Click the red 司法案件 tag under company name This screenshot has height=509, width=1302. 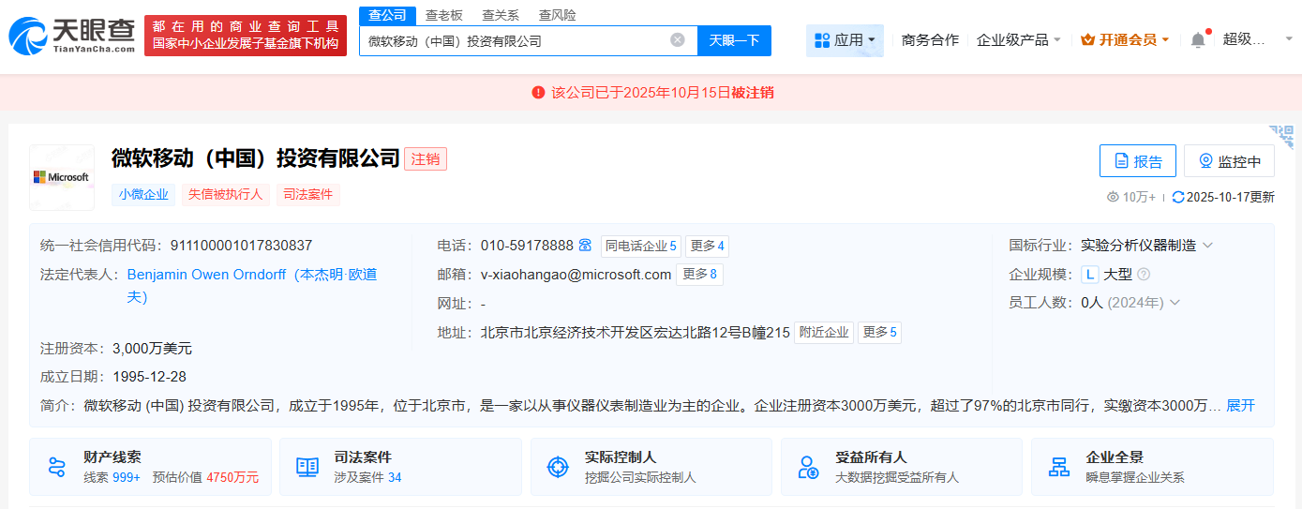[x=308, y=194]
